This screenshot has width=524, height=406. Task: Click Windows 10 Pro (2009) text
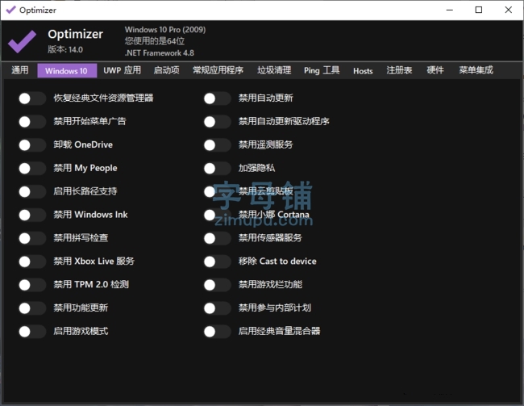tap(165, 29)
